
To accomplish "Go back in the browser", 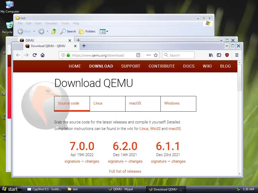I will point(18,55).
